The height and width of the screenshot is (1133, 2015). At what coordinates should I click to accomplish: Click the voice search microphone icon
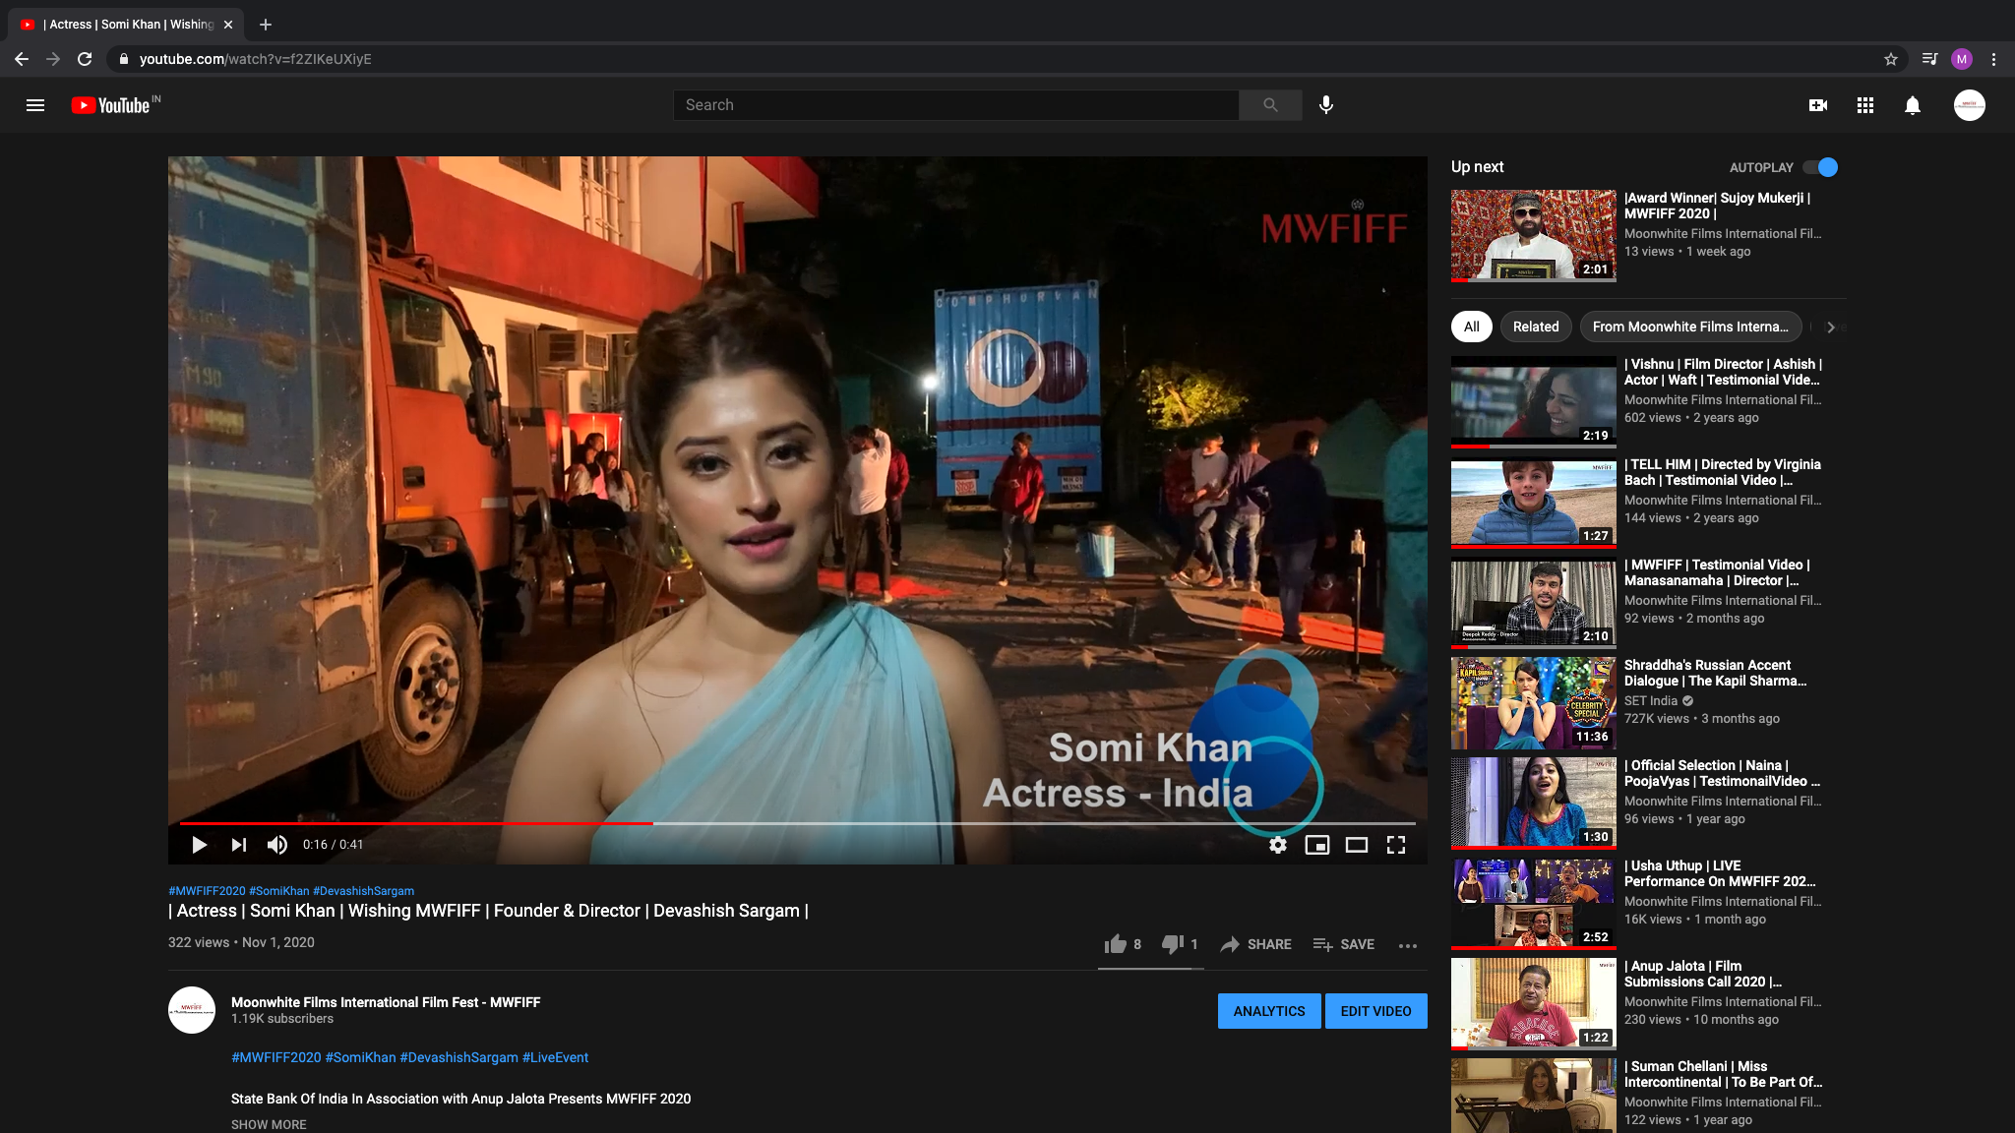coord(1326,105)
